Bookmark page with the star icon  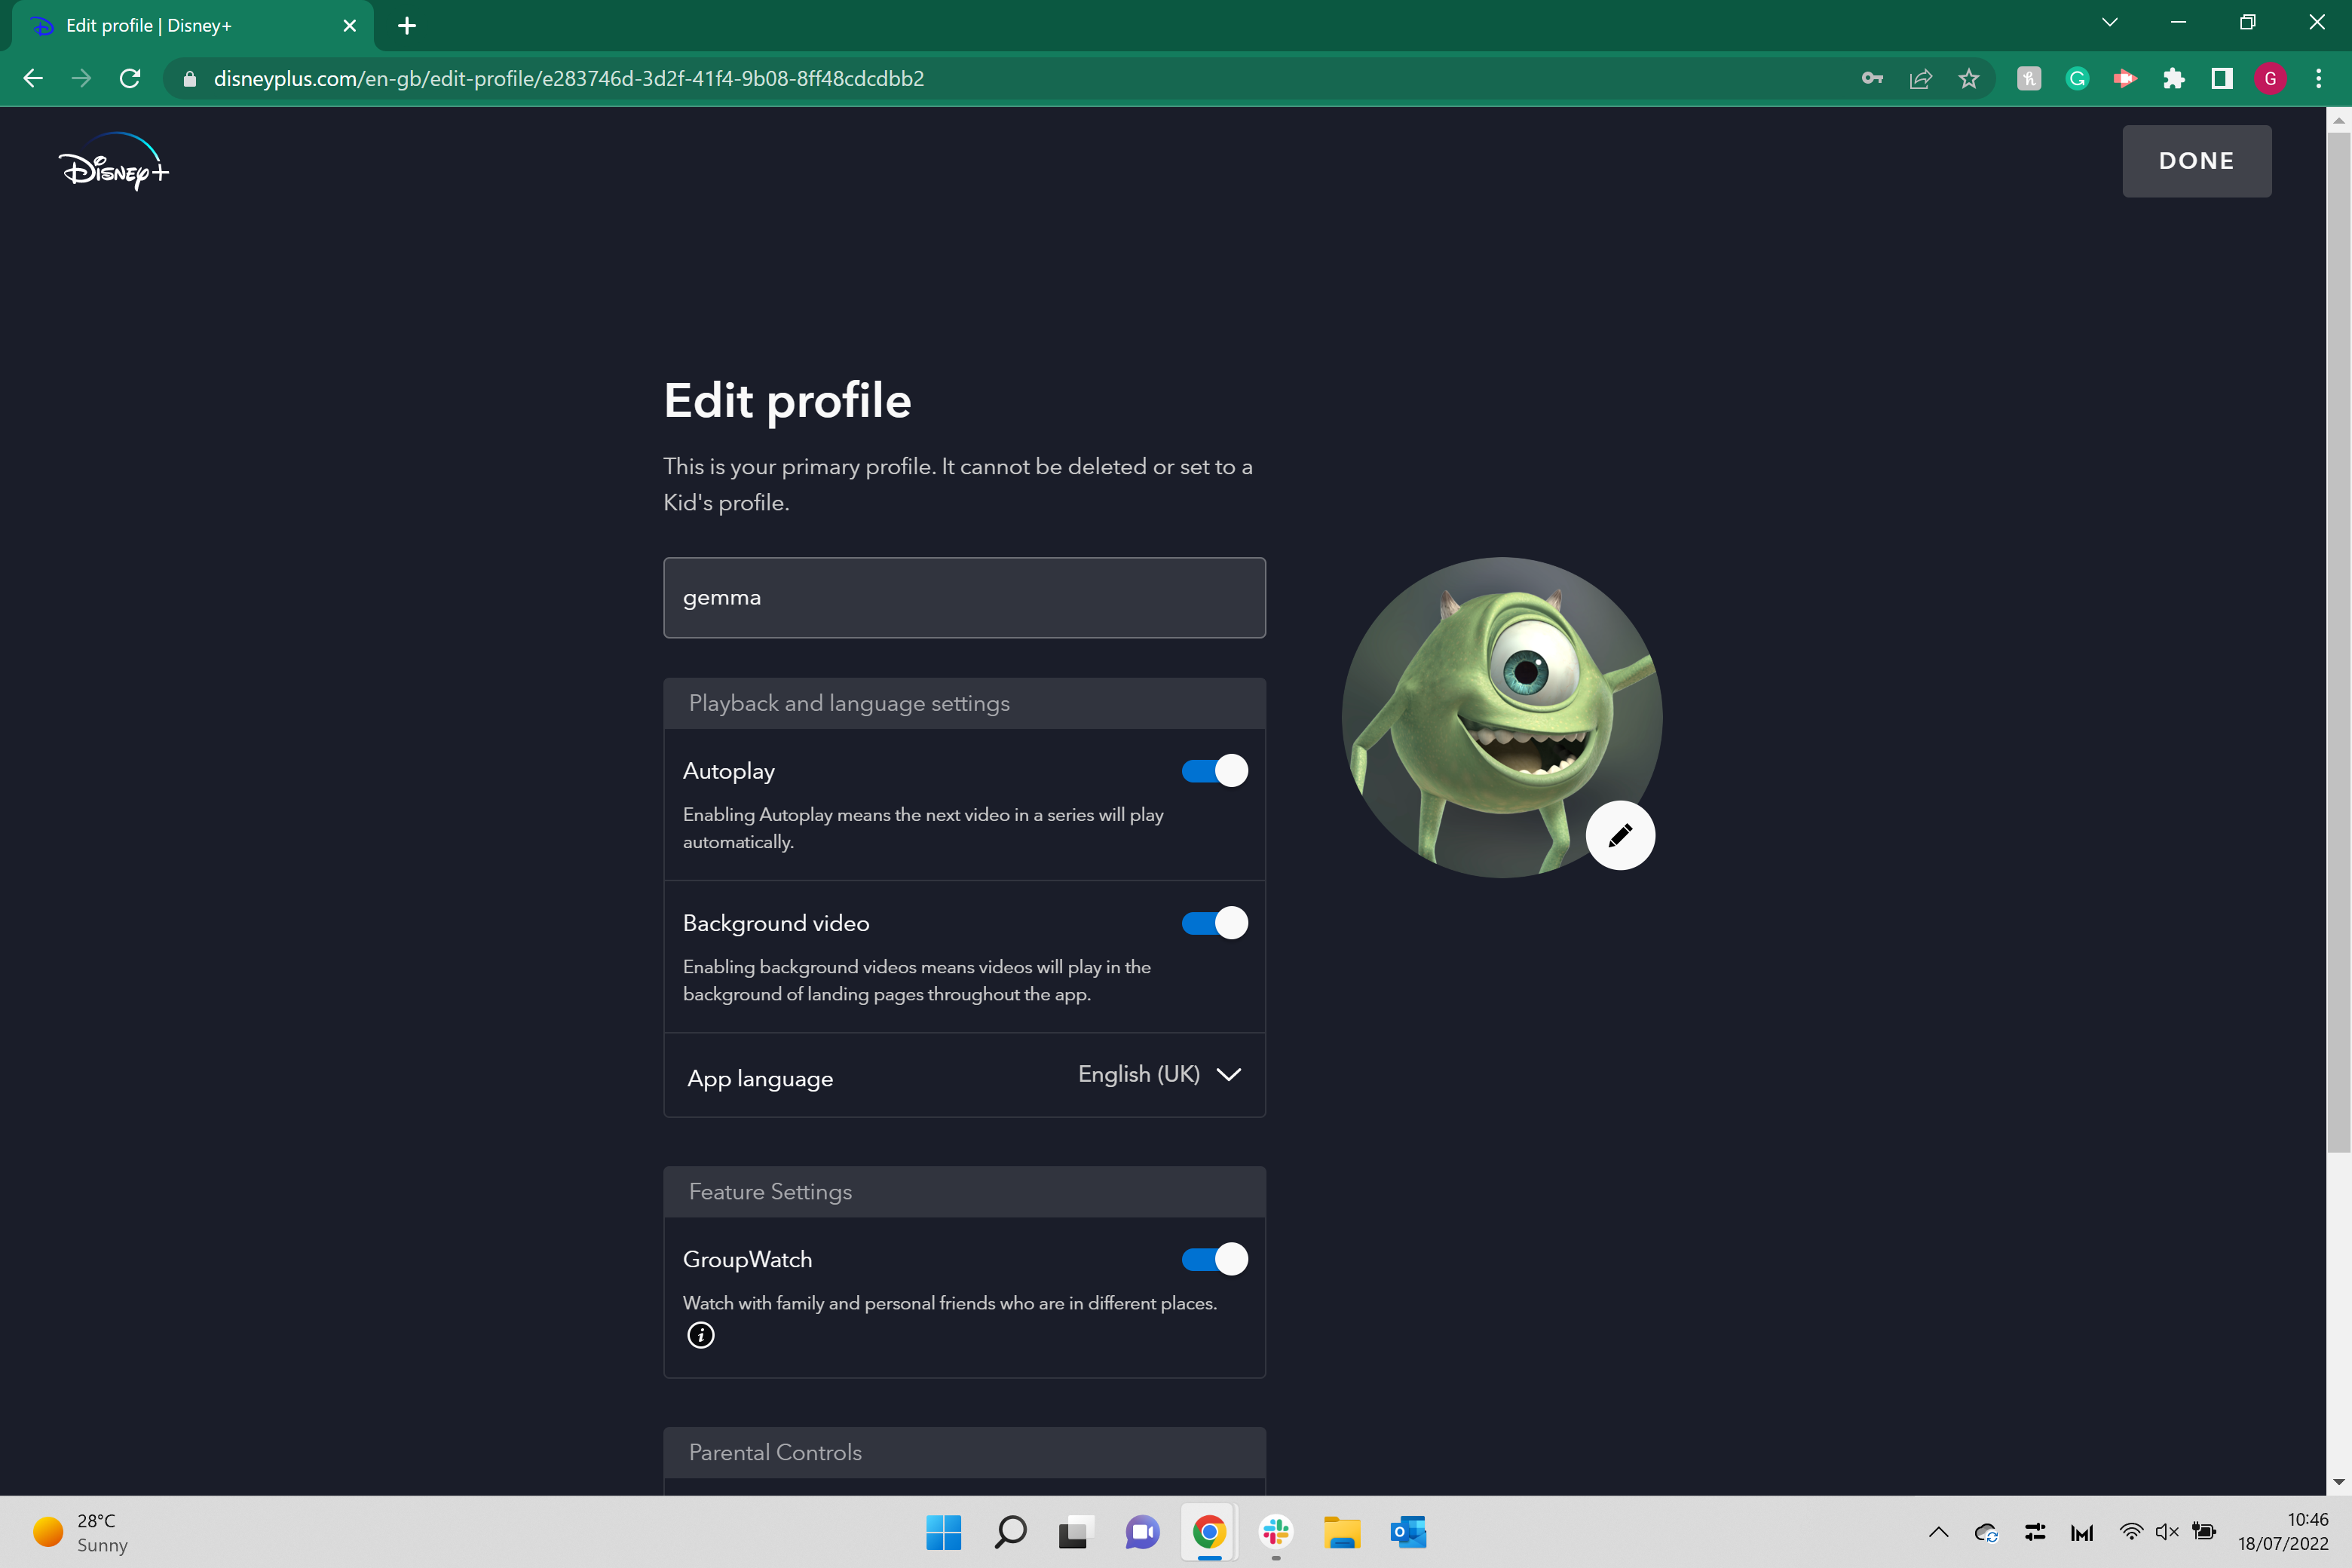(x=1969, y=78)
